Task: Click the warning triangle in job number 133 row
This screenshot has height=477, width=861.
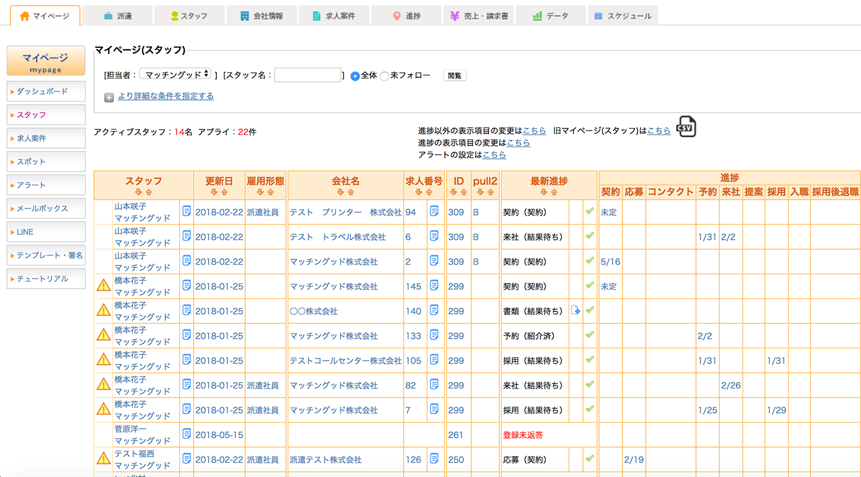Action: (x=103, y=335)
